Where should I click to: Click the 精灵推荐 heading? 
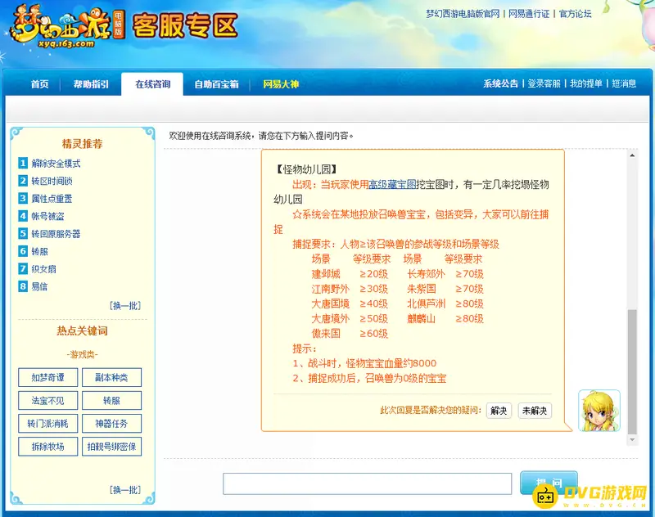(x=83, y=144)
